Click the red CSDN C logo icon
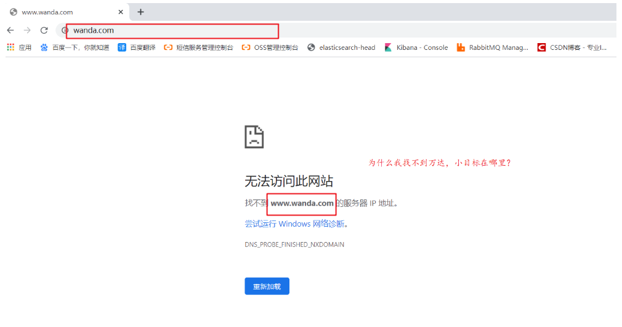The image size is (622, 327). click(541, 47)
